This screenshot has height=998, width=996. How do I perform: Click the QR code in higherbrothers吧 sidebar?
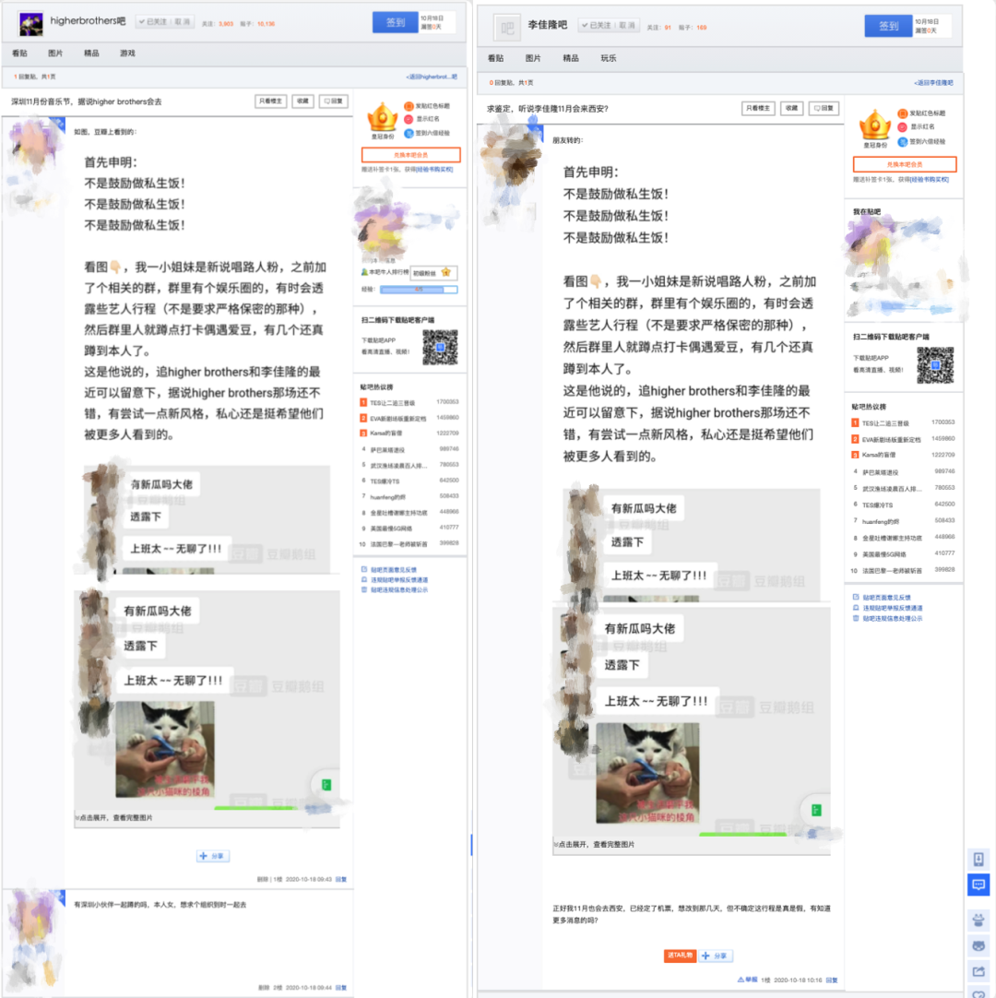pos(440,348)
